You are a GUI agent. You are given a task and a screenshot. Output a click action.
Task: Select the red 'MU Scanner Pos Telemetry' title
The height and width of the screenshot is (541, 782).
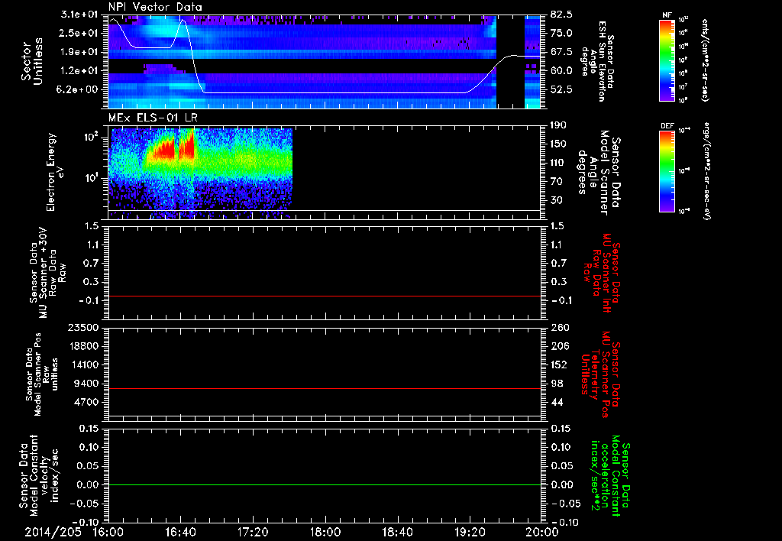[600, 374]
